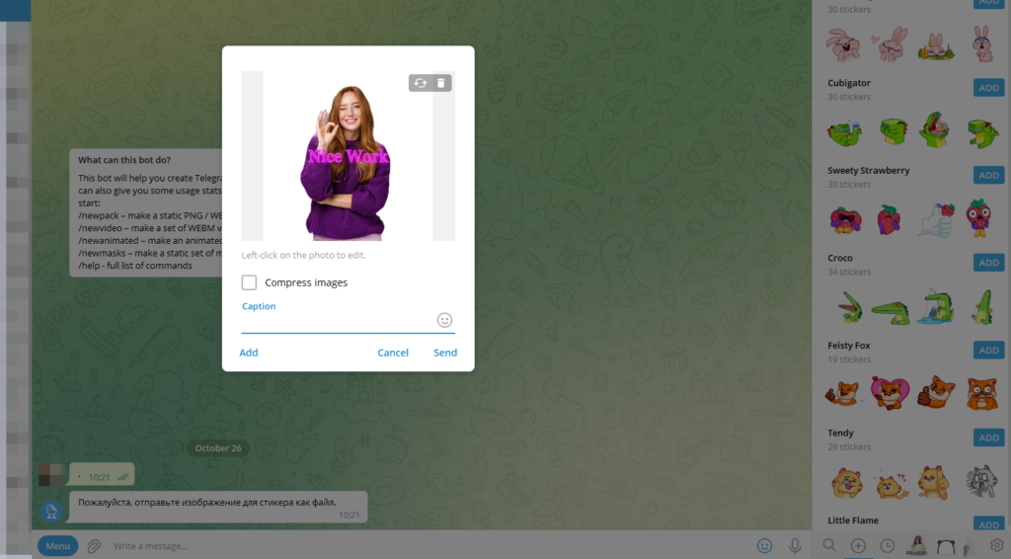Click the fourth Croco sticker
This screenshot has width=1011, height=559.
pos(983,307)
